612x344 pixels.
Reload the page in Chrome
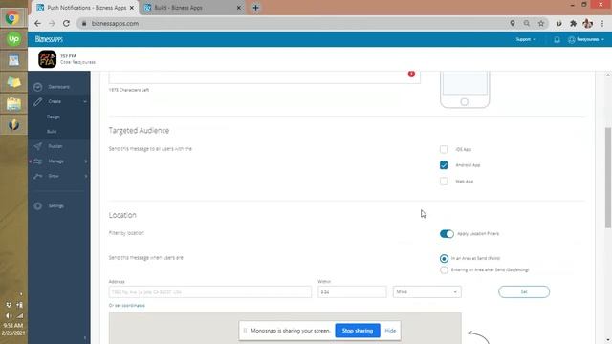click(x=66, y=23)
